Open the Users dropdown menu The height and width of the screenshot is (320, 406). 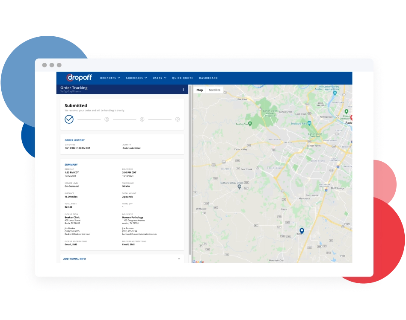pos(159,78)
